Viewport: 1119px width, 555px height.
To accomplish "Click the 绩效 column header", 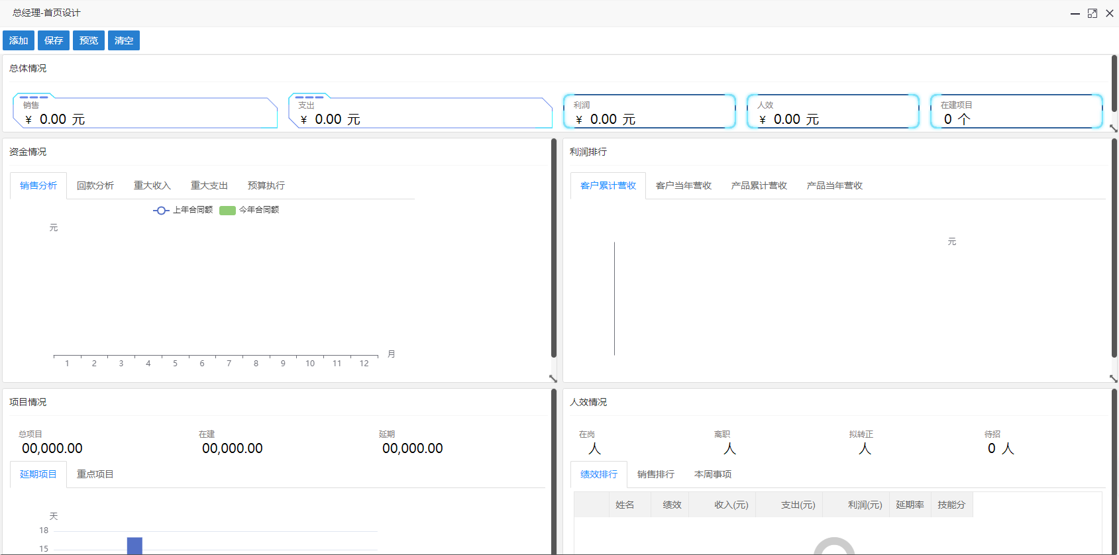I will (x=672, y=505).
